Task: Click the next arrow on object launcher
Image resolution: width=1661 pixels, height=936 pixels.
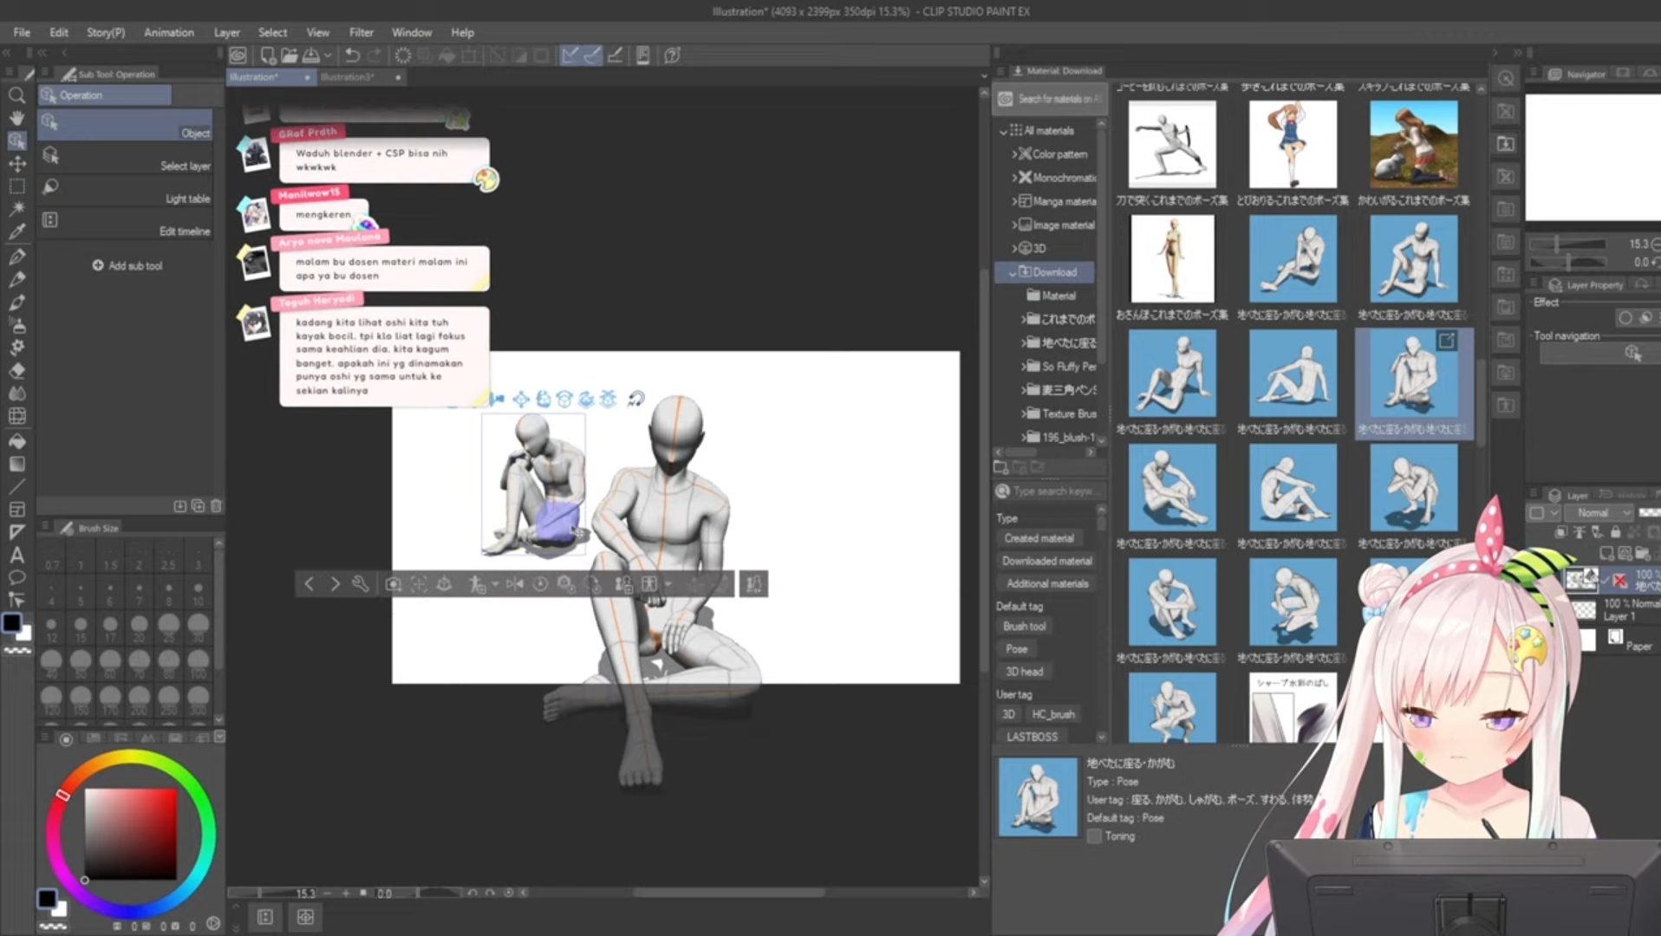Action: [x=335, y=584]
